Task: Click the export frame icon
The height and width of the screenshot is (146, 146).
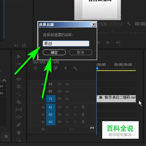Action: pyautogui.click(x=24, y=45)
